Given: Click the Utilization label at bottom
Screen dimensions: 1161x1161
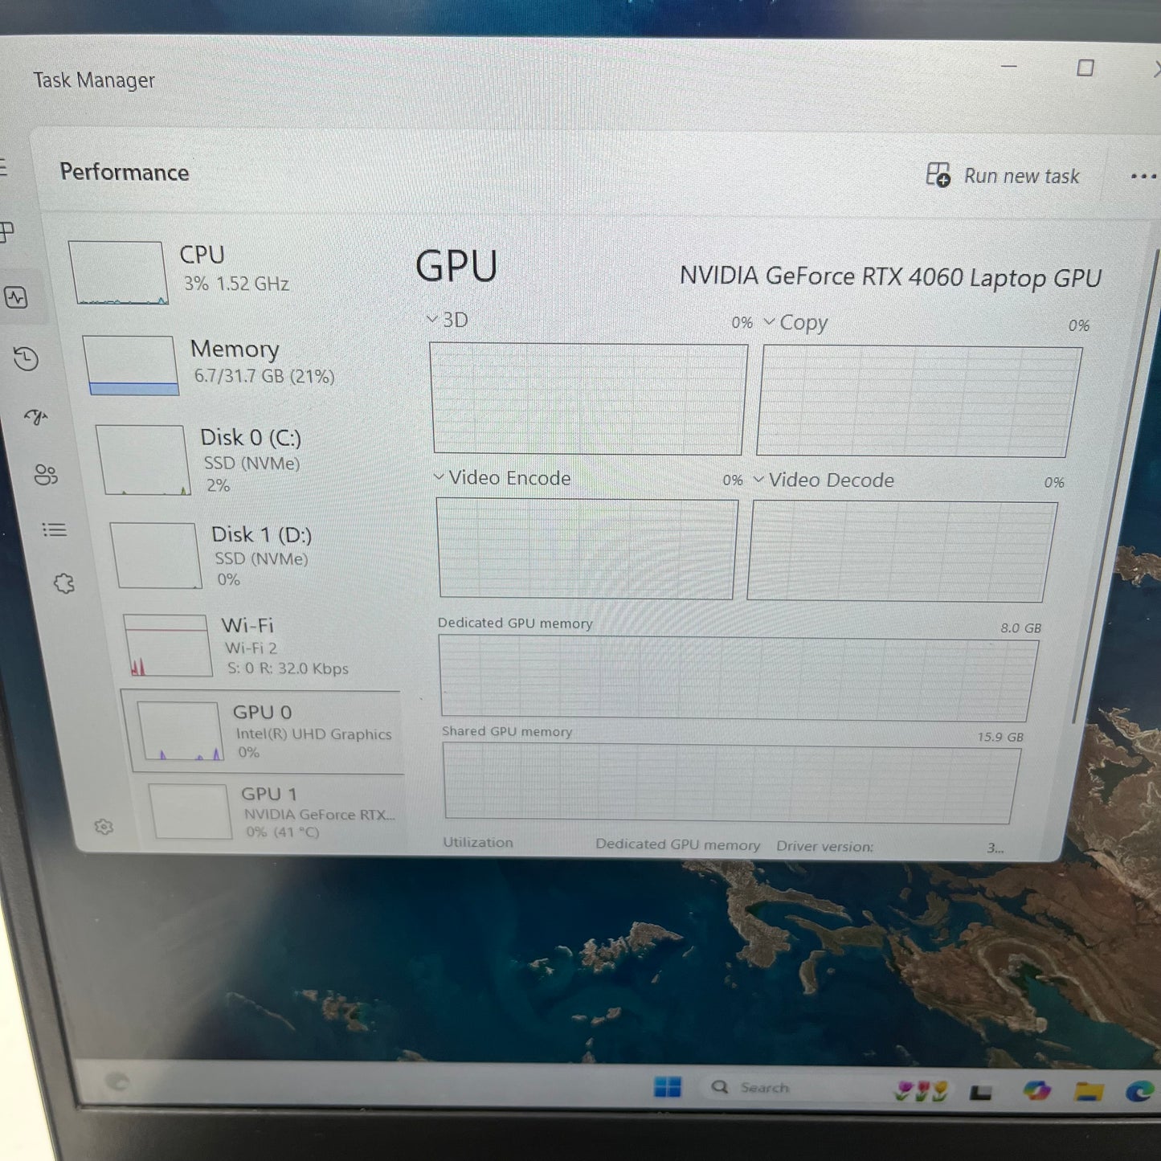Looking at the screenshot, I should [478, 842].
